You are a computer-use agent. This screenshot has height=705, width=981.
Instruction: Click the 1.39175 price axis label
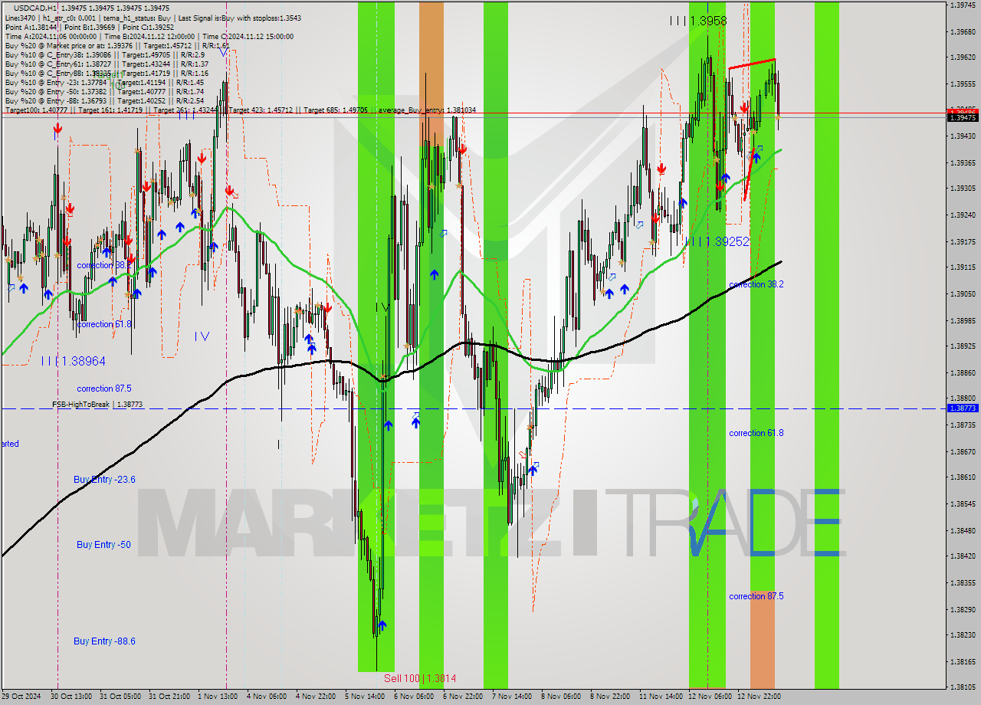coord(963,241)
